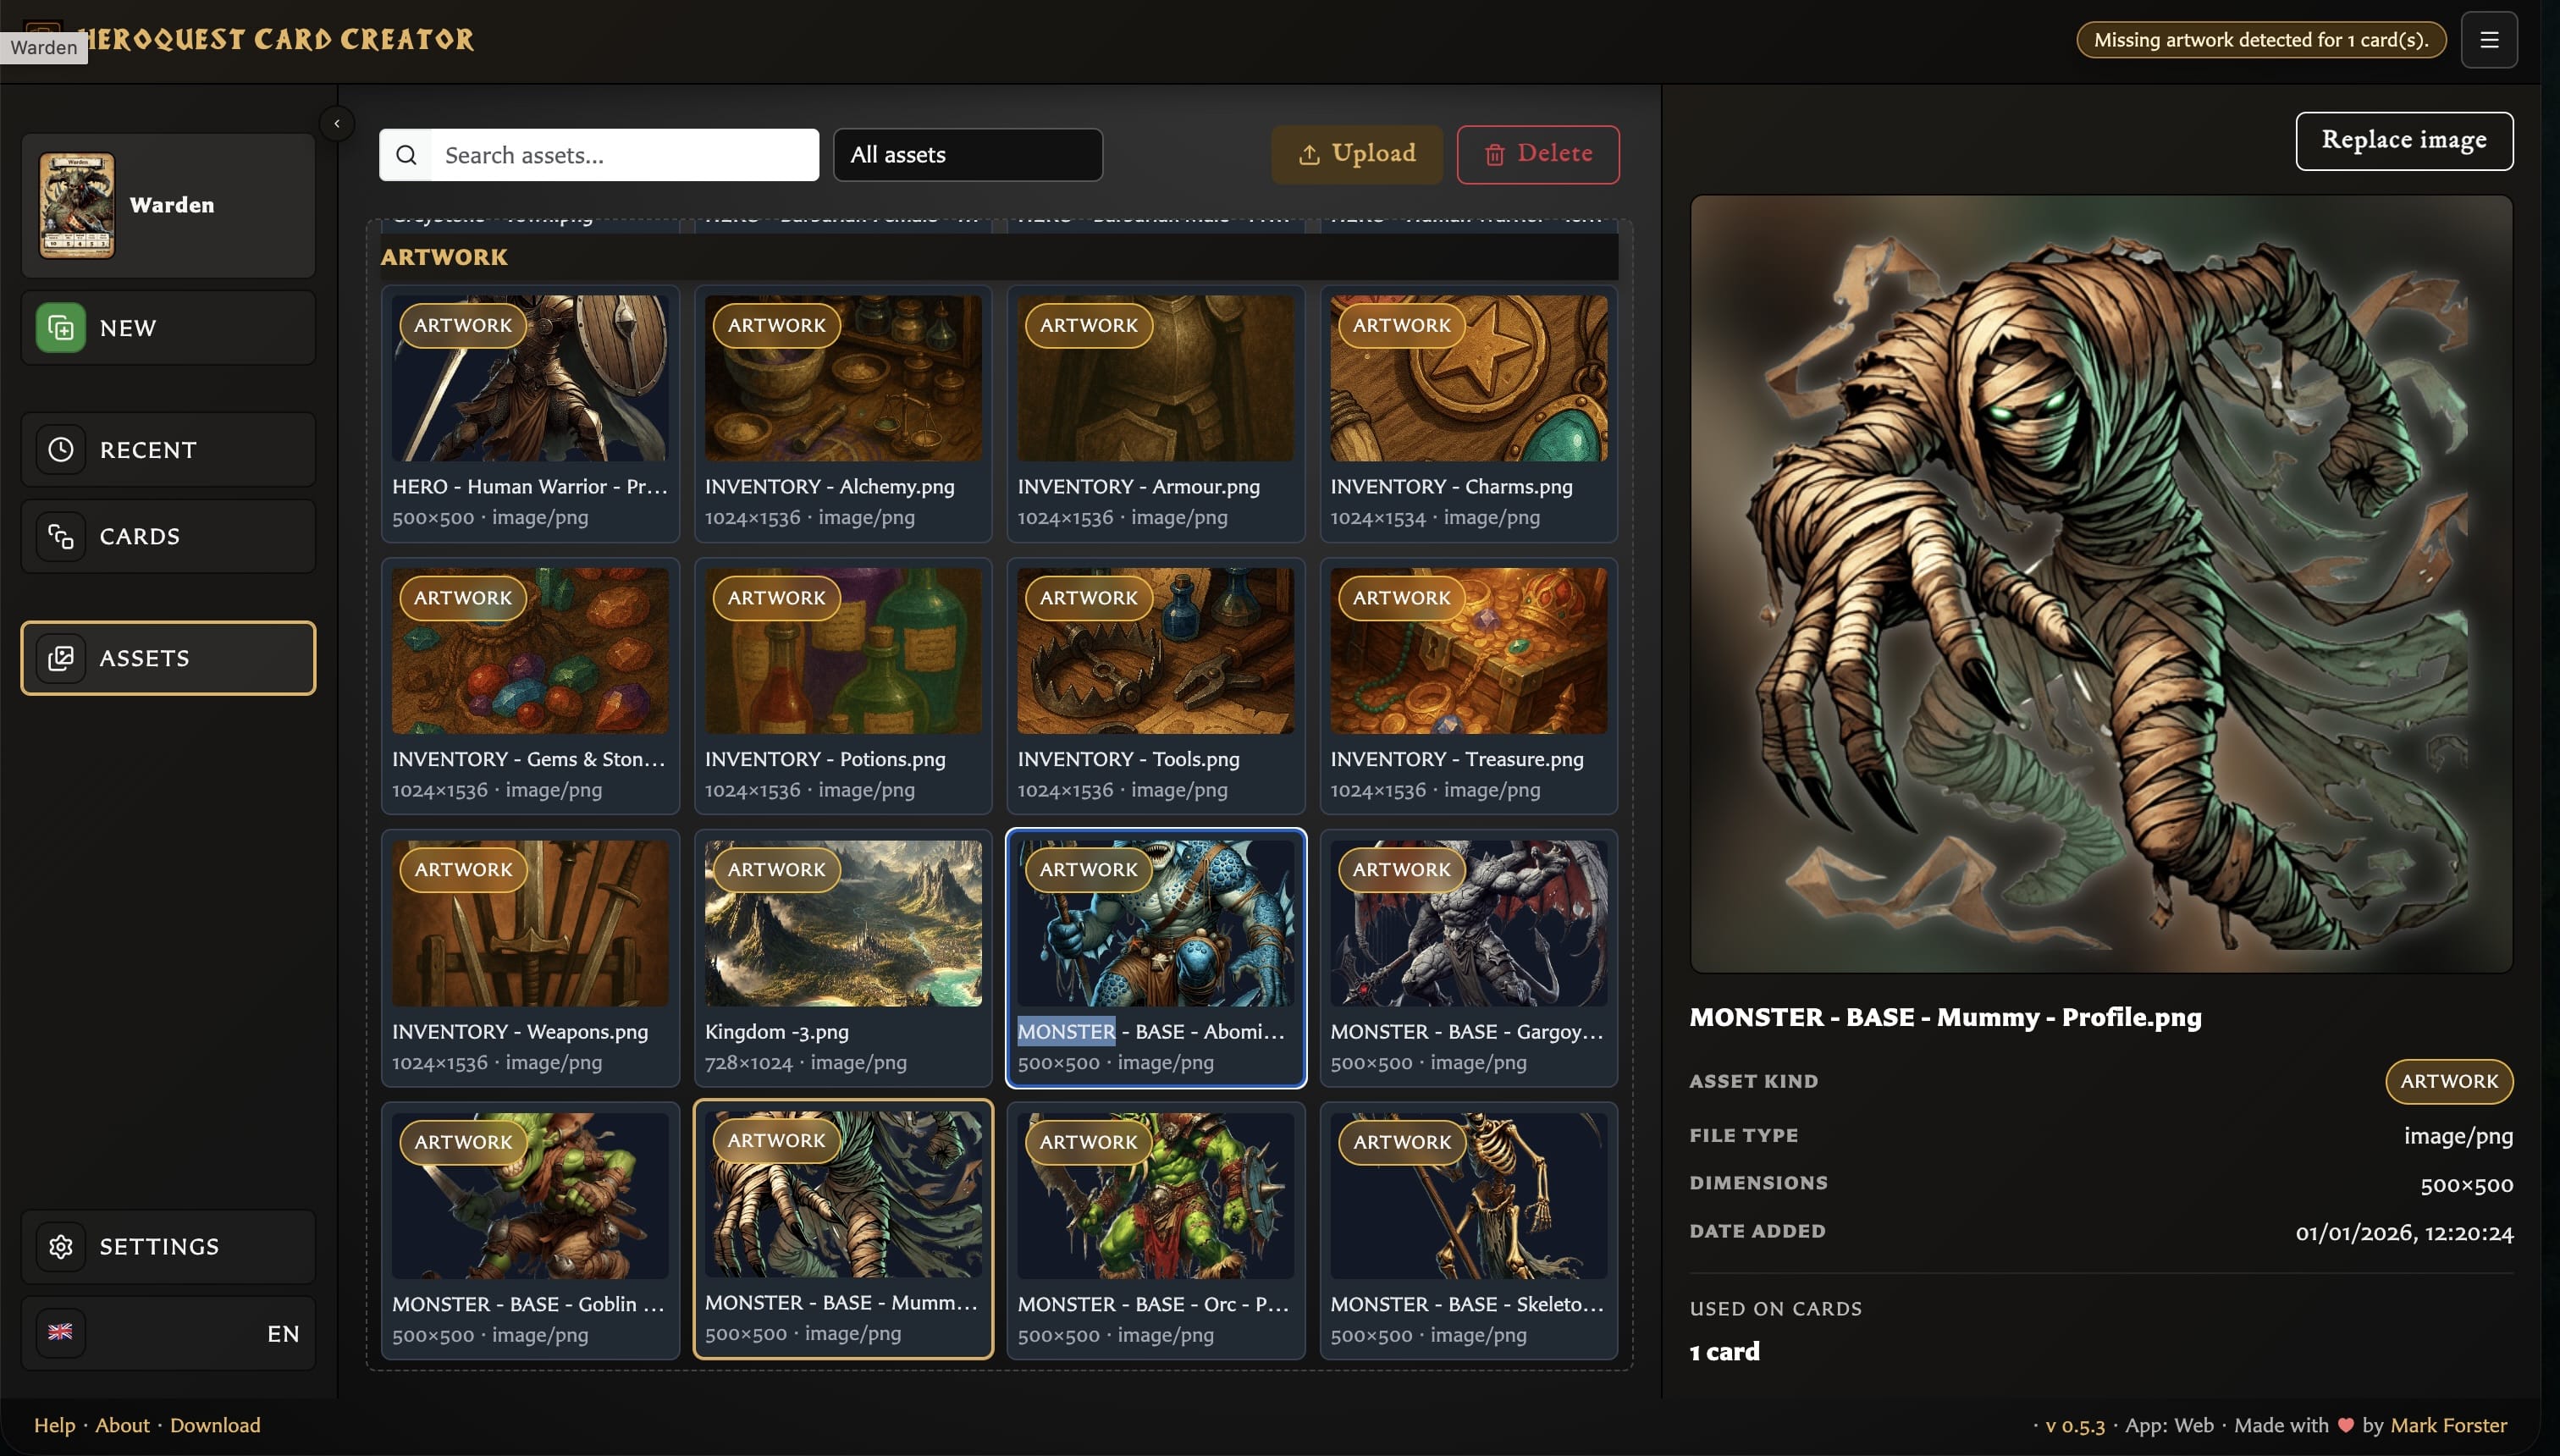Open the hamburger menu icon
This screenshot has width=2560, height=1456.
pos(2489,40)
